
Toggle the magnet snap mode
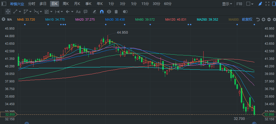[x=102, y=12]
